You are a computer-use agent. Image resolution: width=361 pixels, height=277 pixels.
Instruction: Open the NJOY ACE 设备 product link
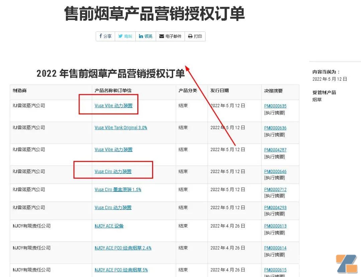(x=109, y=226)
